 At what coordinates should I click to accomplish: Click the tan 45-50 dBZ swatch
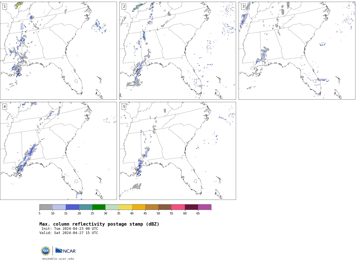click(x=152, y=207)
